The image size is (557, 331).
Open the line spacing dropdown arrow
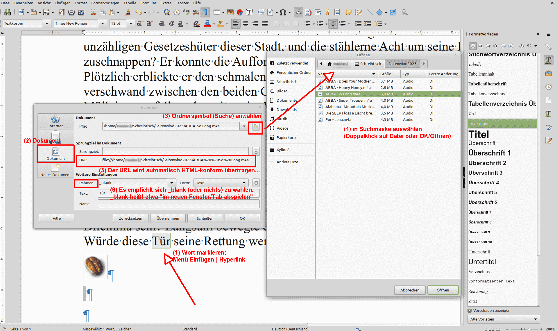(386, 24)
